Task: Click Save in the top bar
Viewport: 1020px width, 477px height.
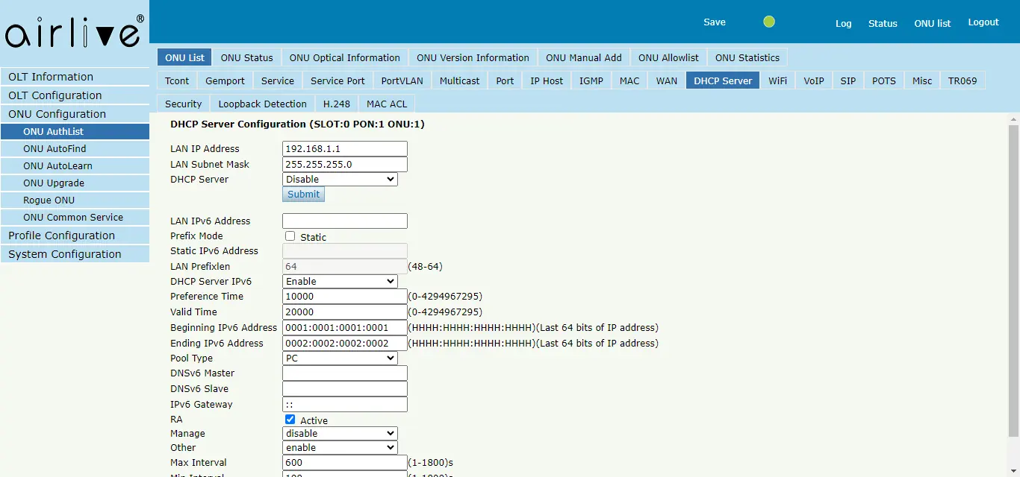Action: pos(715,22)
